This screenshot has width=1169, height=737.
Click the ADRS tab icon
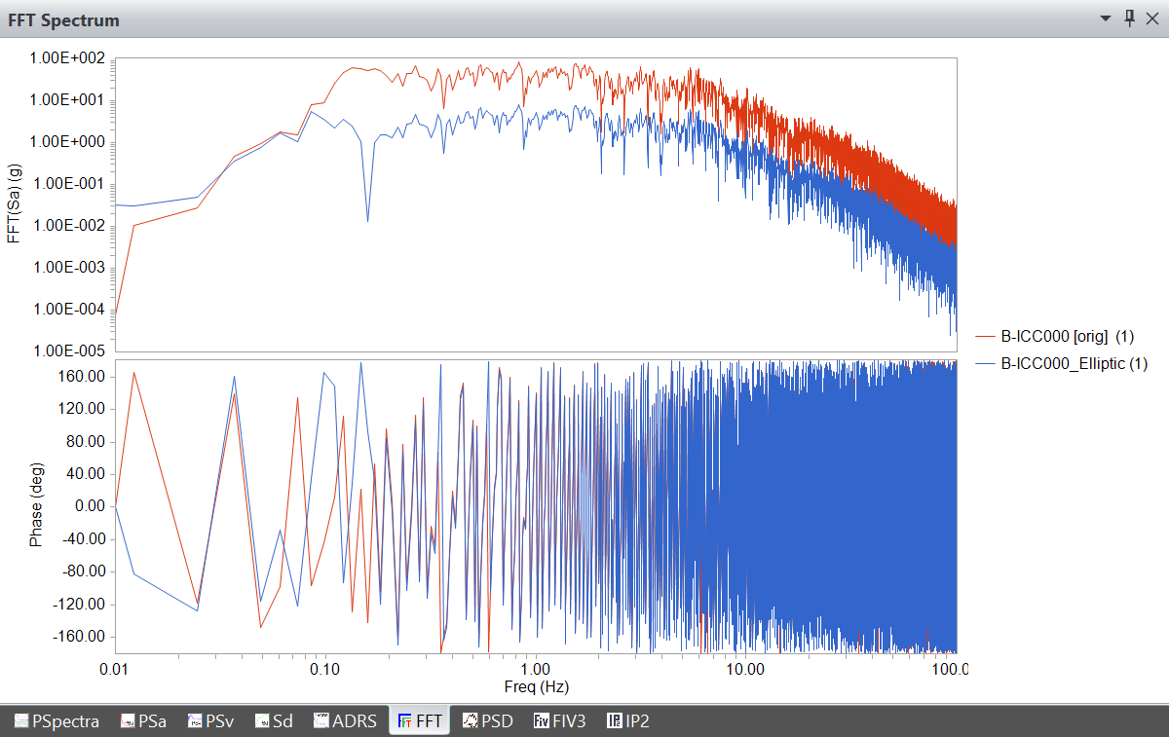(321, 721)
